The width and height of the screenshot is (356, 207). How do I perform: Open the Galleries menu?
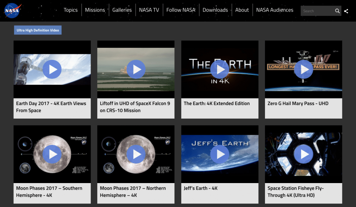pyautogui.click(x=122, y=10)
